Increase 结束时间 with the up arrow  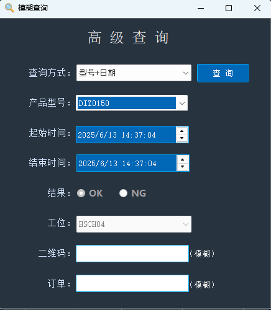[x=183, y=159]
